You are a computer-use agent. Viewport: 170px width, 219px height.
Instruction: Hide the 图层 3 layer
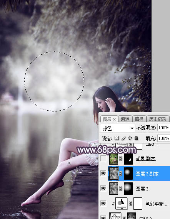tap(103, 189)
